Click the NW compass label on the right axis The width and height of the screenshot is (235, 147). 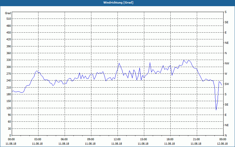[227, 64]
